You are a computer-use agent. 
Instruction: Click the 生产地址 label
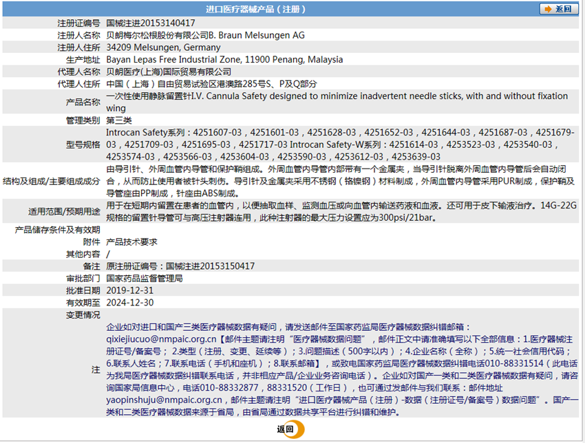(83, 60)
